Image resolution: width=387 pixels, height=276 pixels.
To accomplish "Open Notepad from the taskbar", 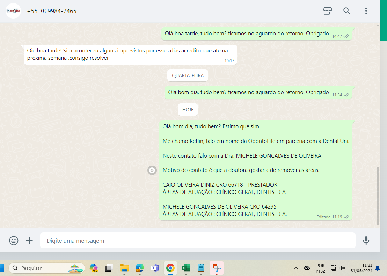I will (x=201, y=268).
